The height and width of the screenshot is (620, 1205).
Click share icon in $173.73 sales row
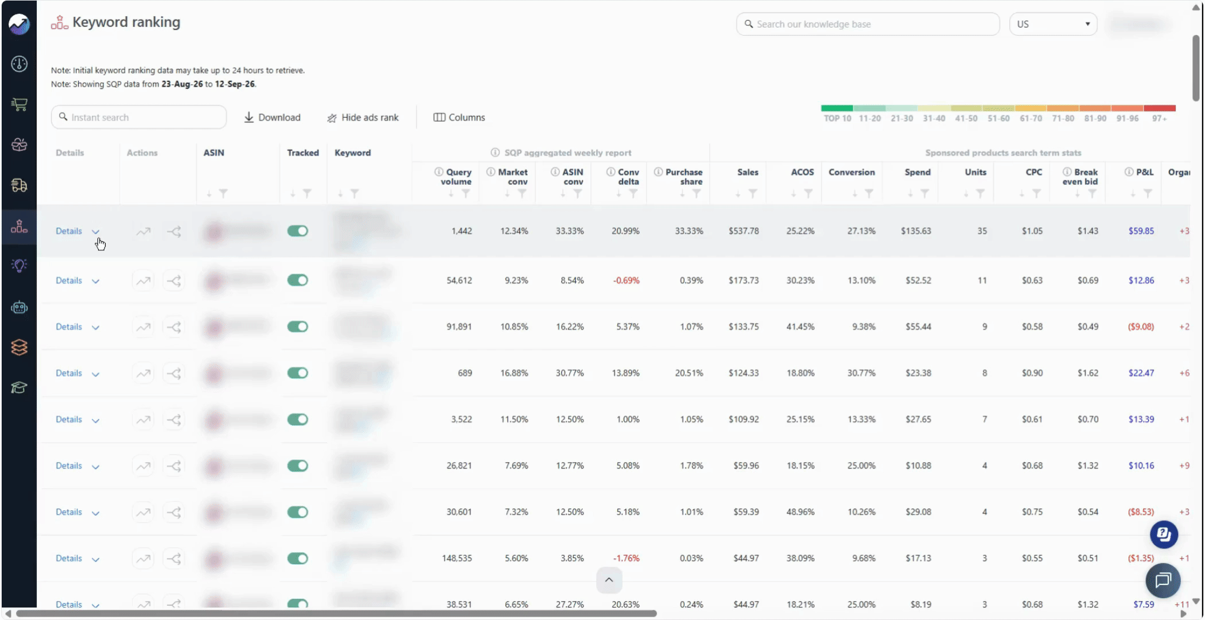pyautogui.click(x=174, y=281)
